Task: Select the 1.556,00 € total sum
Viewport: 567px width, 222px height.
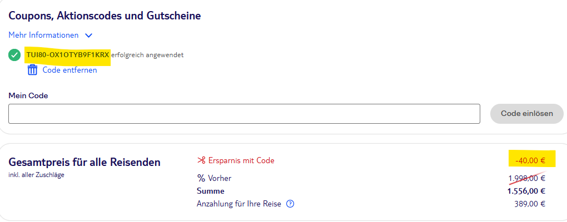Action: tap(526, 191)
